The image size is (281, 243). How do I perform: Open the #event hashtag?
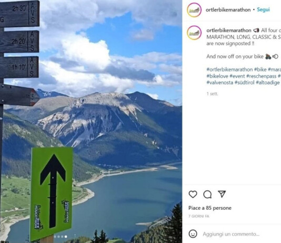(237, 76)
